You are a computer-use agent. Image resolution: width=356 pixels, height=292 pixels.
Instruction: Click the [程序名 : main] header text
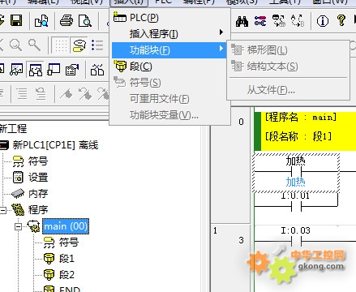[301, 118]
